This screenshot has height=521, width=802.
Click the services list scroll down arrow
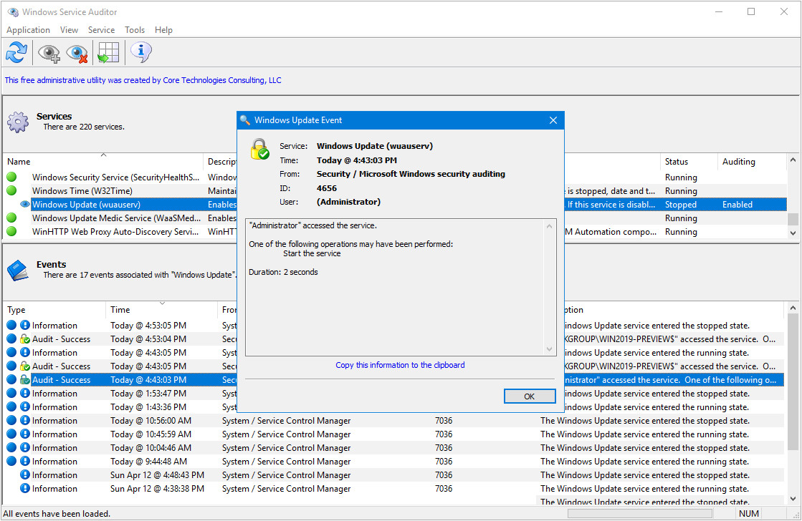point(793,233)
